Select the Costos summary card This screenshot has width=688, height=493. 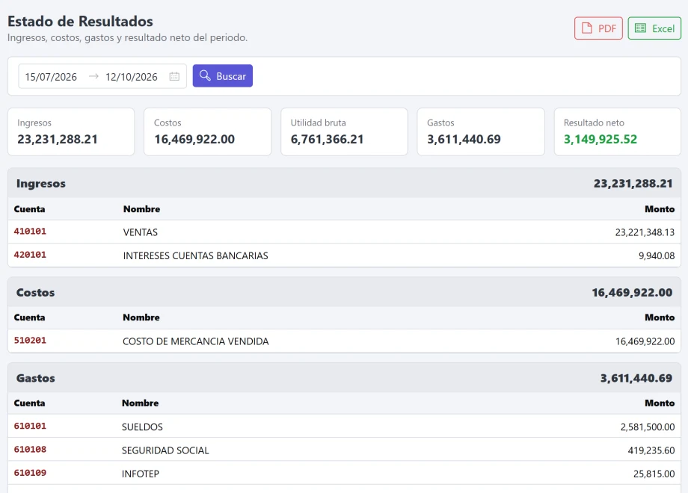[208, 132]
